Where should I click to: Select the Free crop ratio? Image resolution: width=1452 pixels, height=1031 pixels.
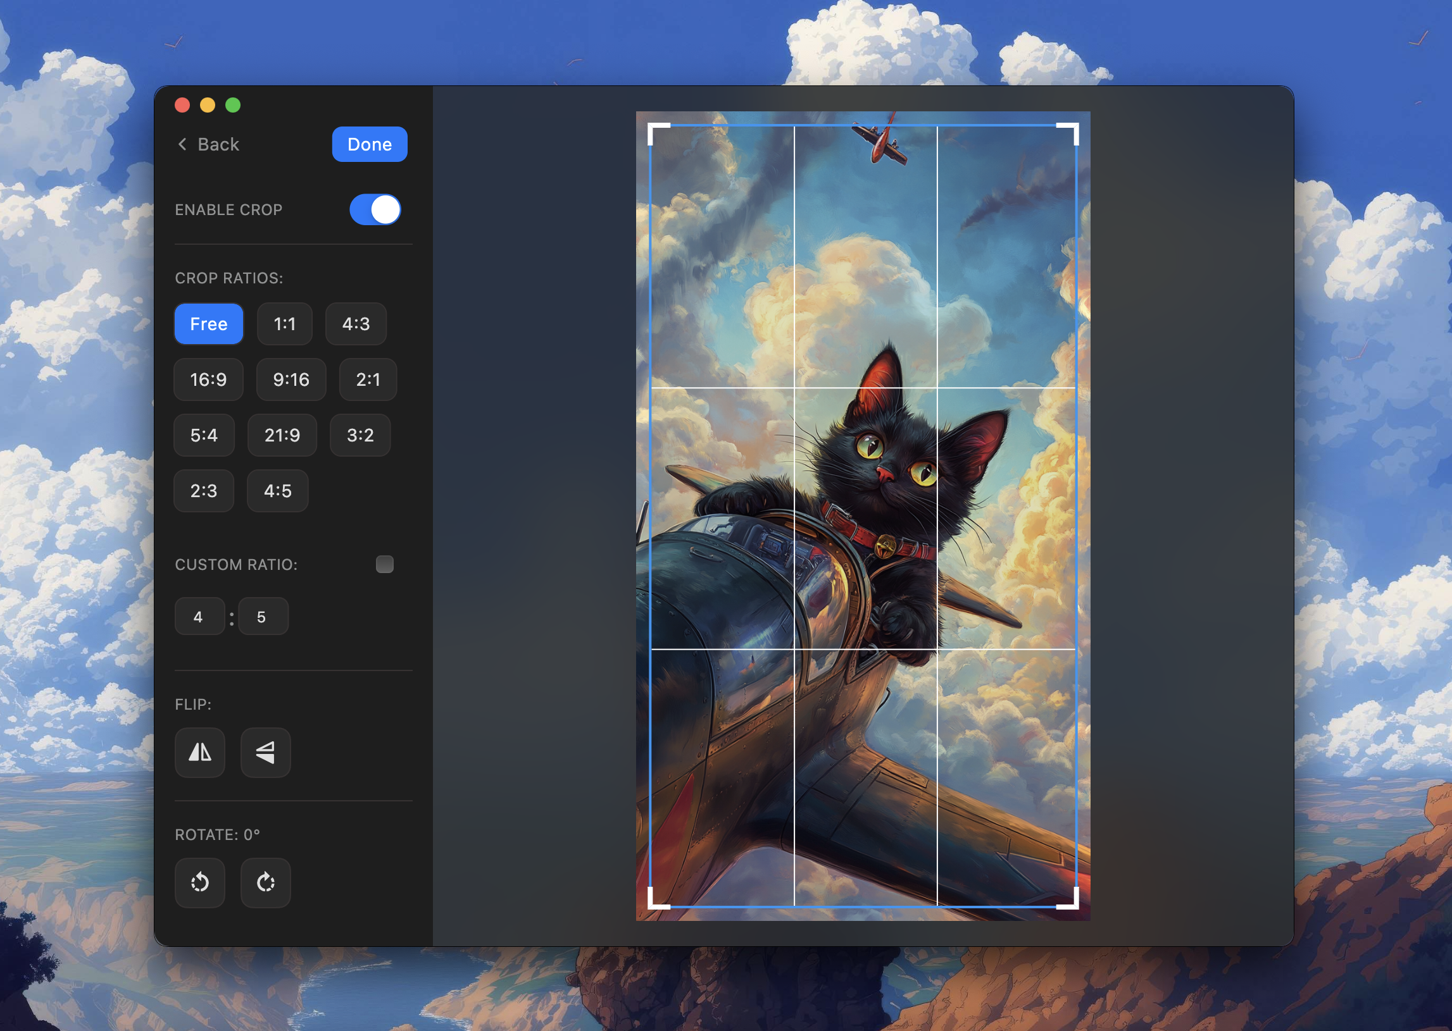point(209,324)
